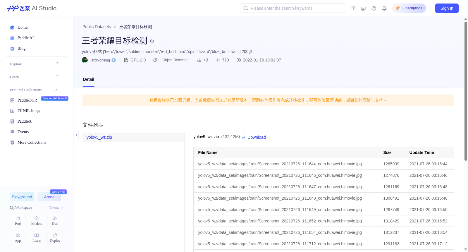Image resolution: width=468 pixels, height=252 pixels.
Task: Click the download count icon showing 43
Action: click(199, 60)
